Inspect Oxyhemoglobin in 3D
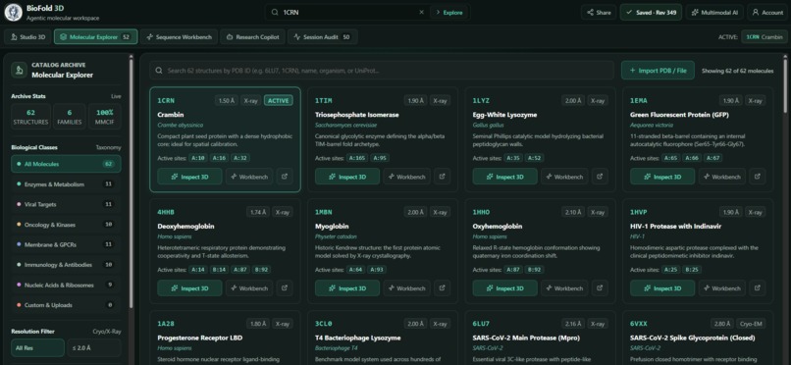 (505, 287)
